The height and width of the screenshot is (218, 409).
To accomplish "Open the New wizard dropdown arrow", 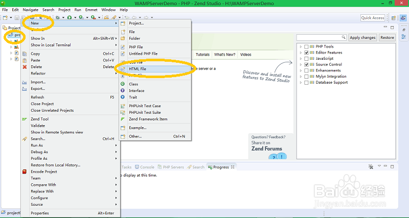I will point(11,18).
